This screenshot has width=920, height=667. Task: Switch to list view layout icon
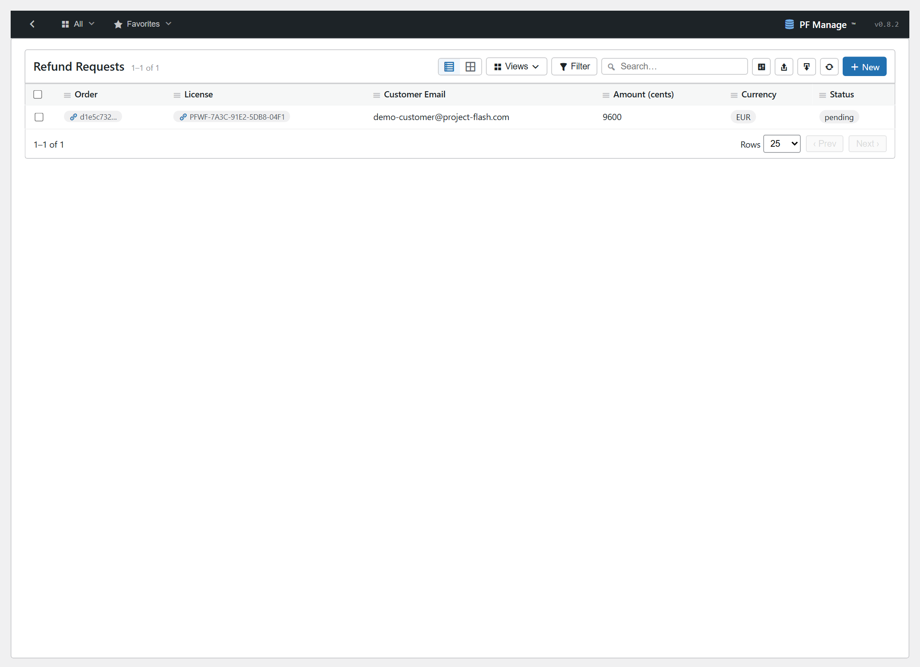(x=449, y=67)
